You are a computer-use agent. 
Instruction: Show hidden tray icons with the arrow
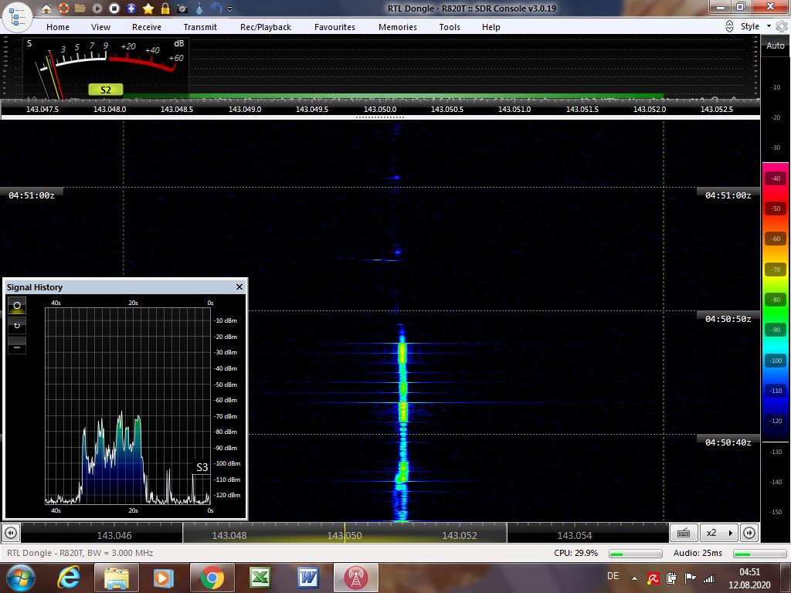click(635, 578)
